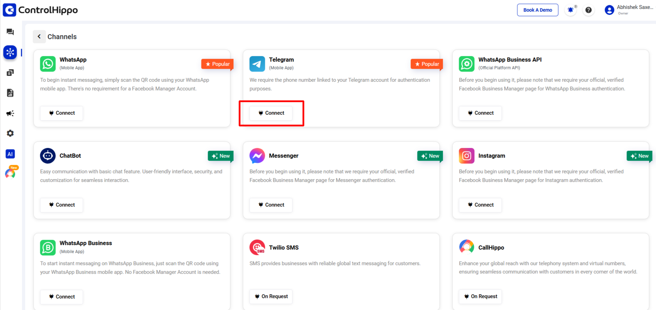Click On Request for CallHippo
This screenshot has height=310, width=656.
click(x=481, y=296)
